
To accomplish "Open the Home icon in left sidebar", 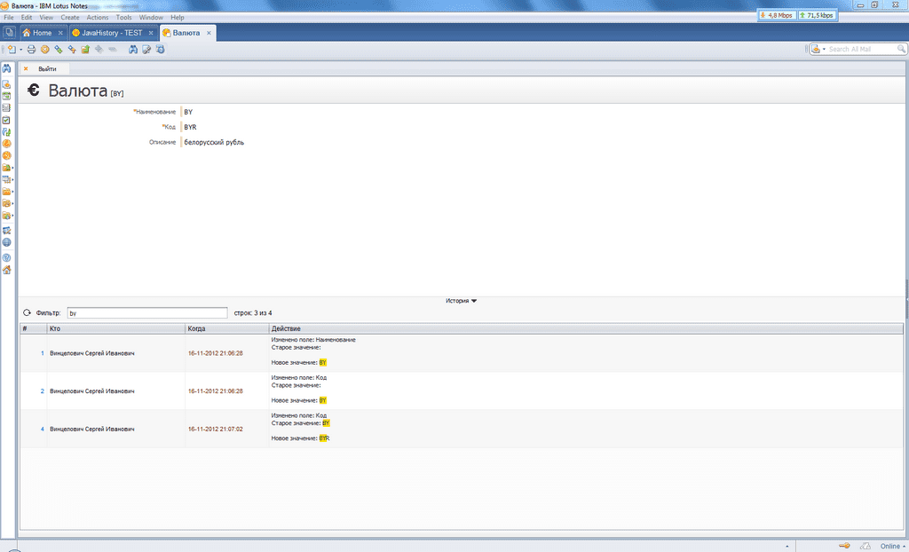I will [x=7, y=270].
